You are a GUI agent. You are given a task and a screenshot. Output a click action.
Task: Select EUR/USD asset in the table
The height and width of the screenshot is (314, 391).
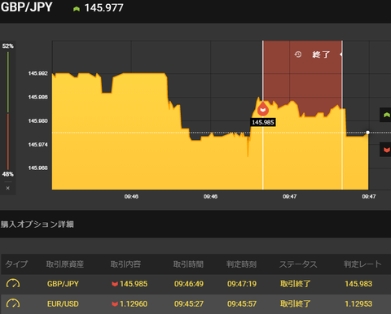(63, 303)
